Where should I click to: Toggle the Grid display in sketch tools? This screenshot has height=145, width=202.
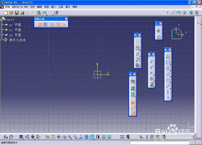(40, 25)
